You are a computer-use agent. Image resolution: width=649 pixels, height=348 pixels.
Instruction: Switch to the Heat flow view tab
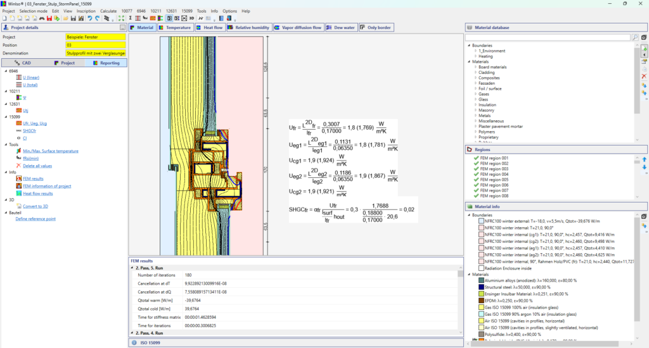pyautogui.click(x=210, y=27)
